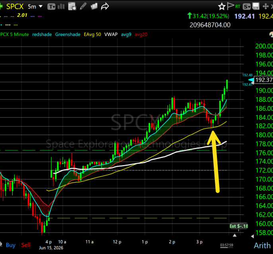The width and height of the screenshot is (273, 254).
Task: Click the 'Est $-.18' earnings marker
Action: [x=239, y=226]
